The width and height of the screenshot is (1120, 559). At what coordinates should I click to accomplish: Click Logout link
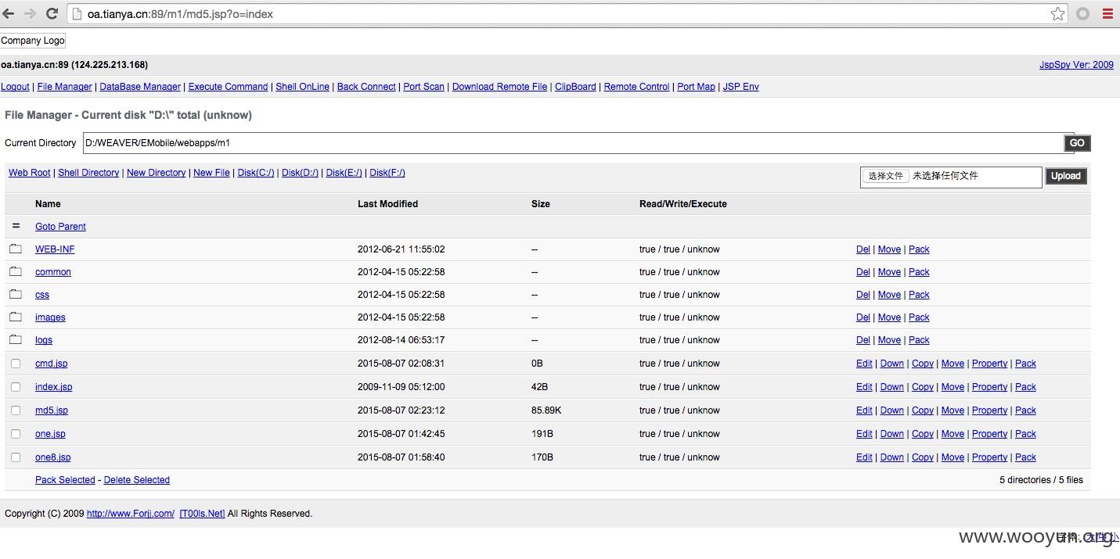[x=15, y=87]
